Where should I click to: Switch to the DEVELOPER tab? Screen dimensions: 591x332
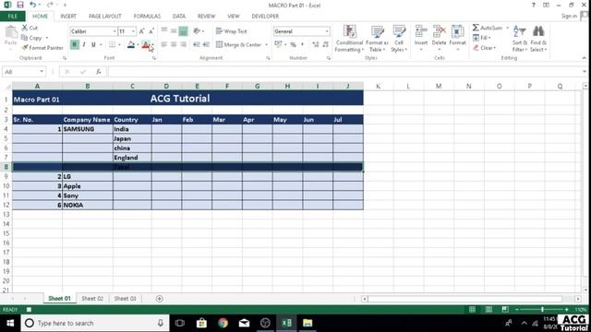pos(265,17)
